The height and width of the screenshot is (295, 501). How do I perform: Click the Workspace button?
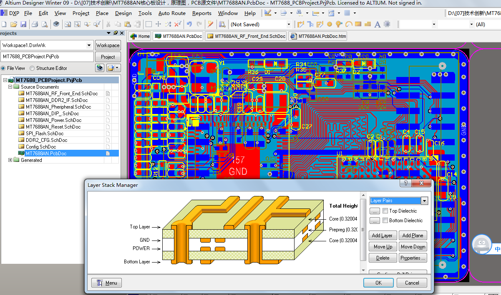pyautogui.click(x=108, y=45)
